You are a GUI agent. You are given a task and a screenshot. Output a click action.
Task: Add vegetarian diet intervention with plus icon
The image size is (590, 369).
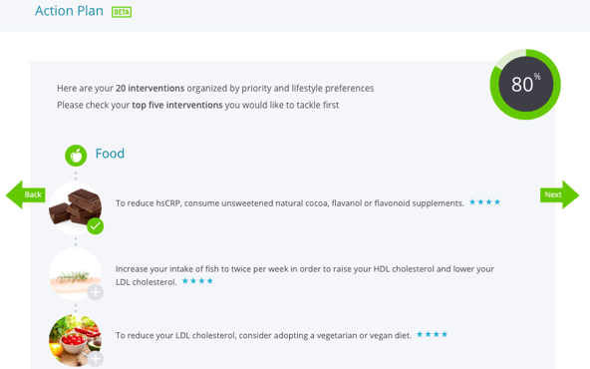point(96,358)
